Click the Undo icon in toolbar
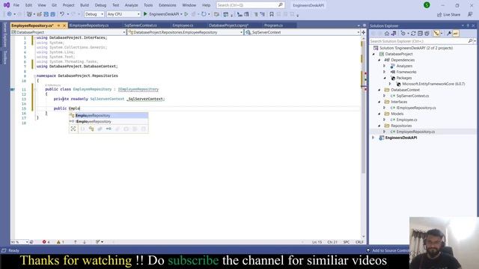 click(62, 14)
